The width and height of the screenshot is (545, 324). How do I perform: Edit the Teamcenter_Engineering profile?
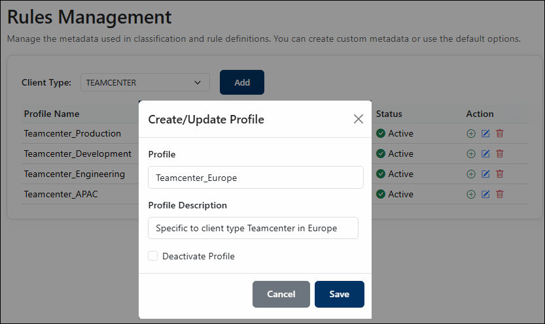[485, 174]
